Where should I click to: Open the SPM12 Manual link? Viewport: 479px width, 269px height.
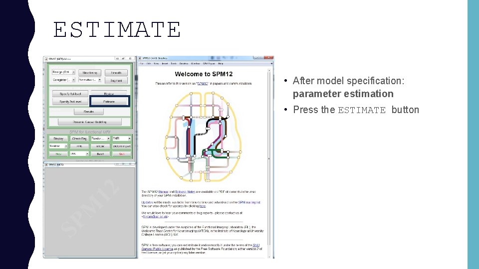coord(164,192)
